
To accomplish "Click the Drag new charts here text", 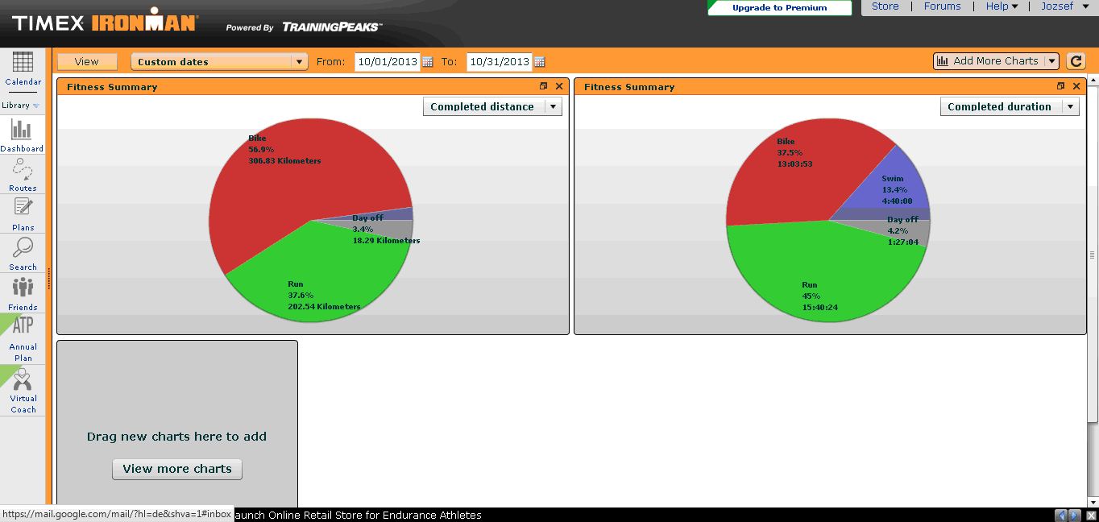I will pos(176,437).
